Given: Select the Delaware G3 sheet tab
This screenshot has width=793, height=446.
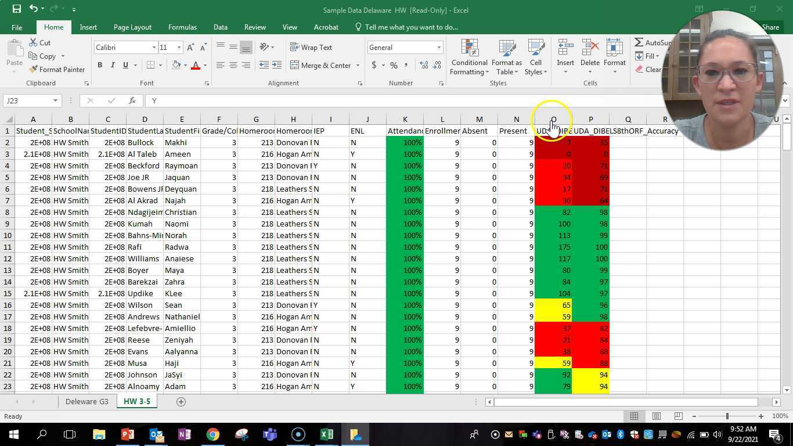Looking at the screenshot, I should tap(87, 401).
